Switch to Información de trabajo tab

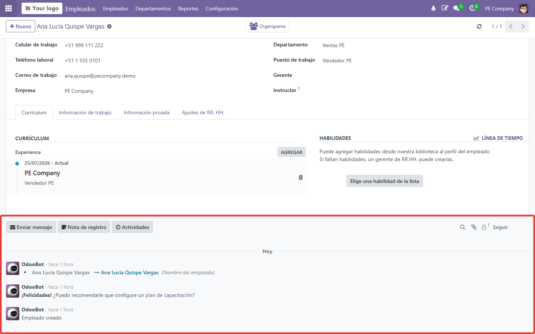(85, 112)
